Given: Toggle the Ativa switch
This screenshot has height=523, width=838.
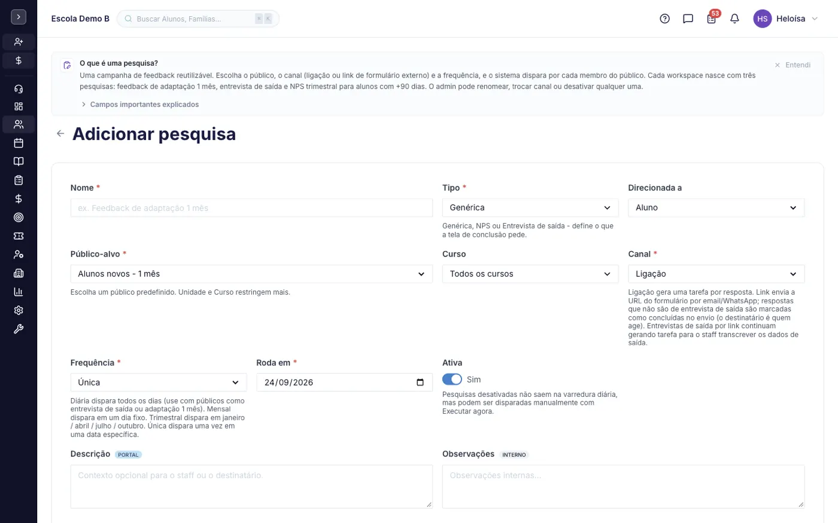Looking at the screenshot, I should click(x=452, y=380).
